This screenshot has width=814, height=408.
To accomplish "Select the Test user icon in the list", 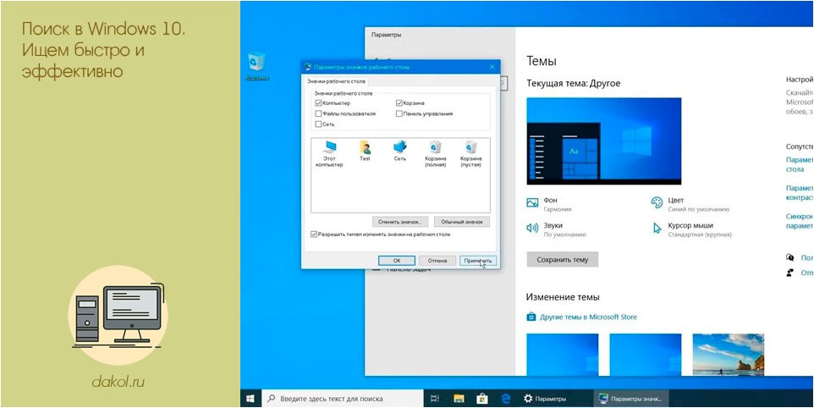I will point(365,151).
